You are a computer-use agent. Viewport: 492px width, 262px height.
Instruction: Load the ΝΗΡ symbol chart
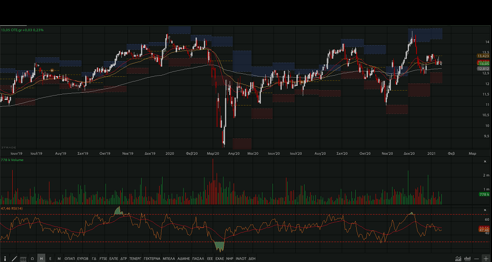(x=230, y=259)
